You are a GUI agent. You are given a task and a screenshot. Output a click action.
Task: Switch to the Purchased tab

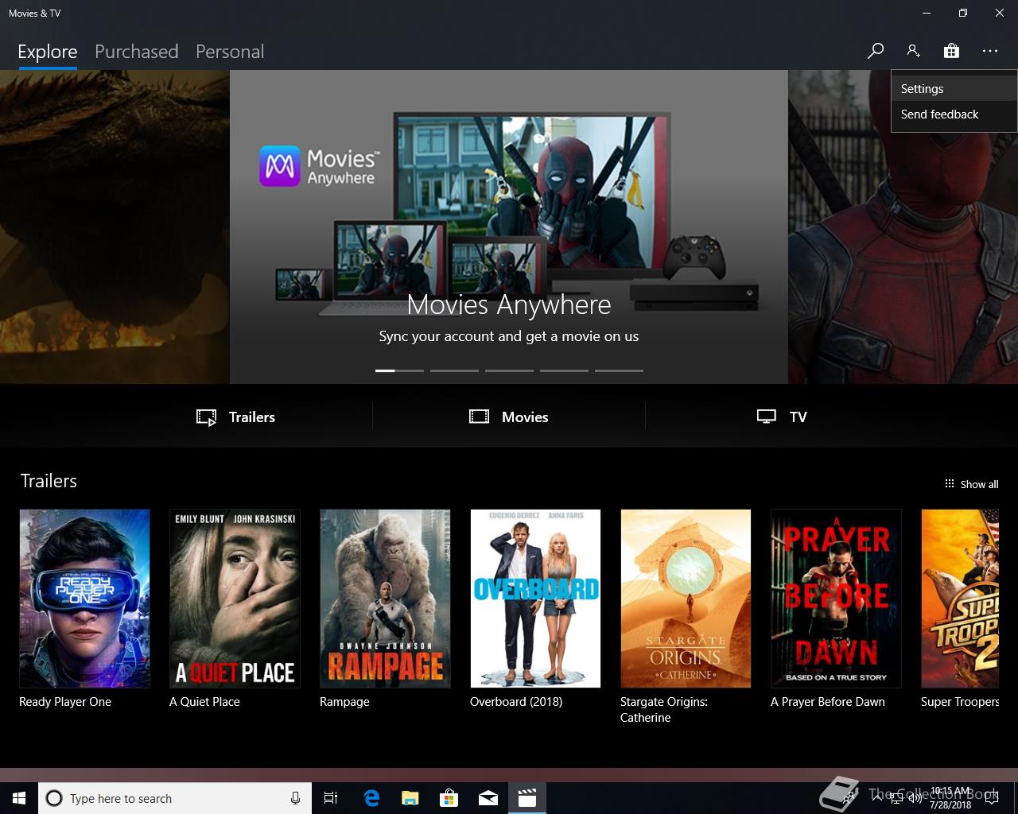click(x=137, y=52)
